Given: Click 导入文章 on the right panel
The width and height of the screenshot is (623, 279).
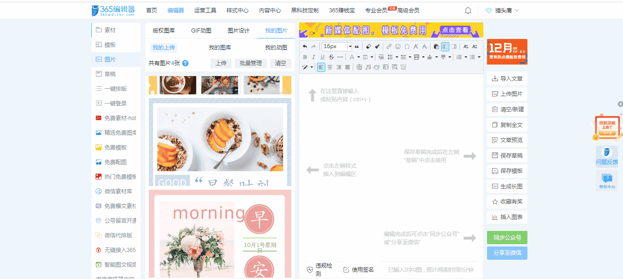Looking at the screenshot, I should click(x=507, y=79).
